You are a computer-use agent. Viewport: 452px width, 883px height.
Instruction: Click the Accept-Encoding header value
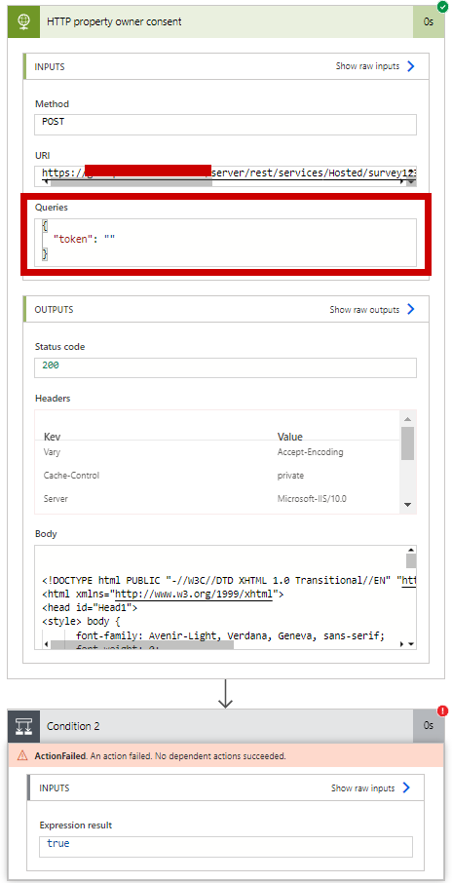point(310,451)
